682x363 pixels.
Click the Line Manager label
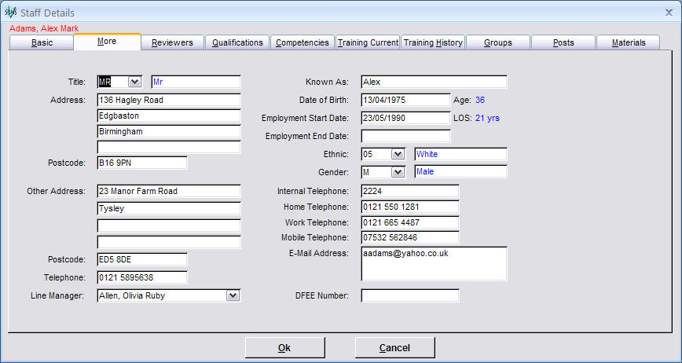coord(57,295)
